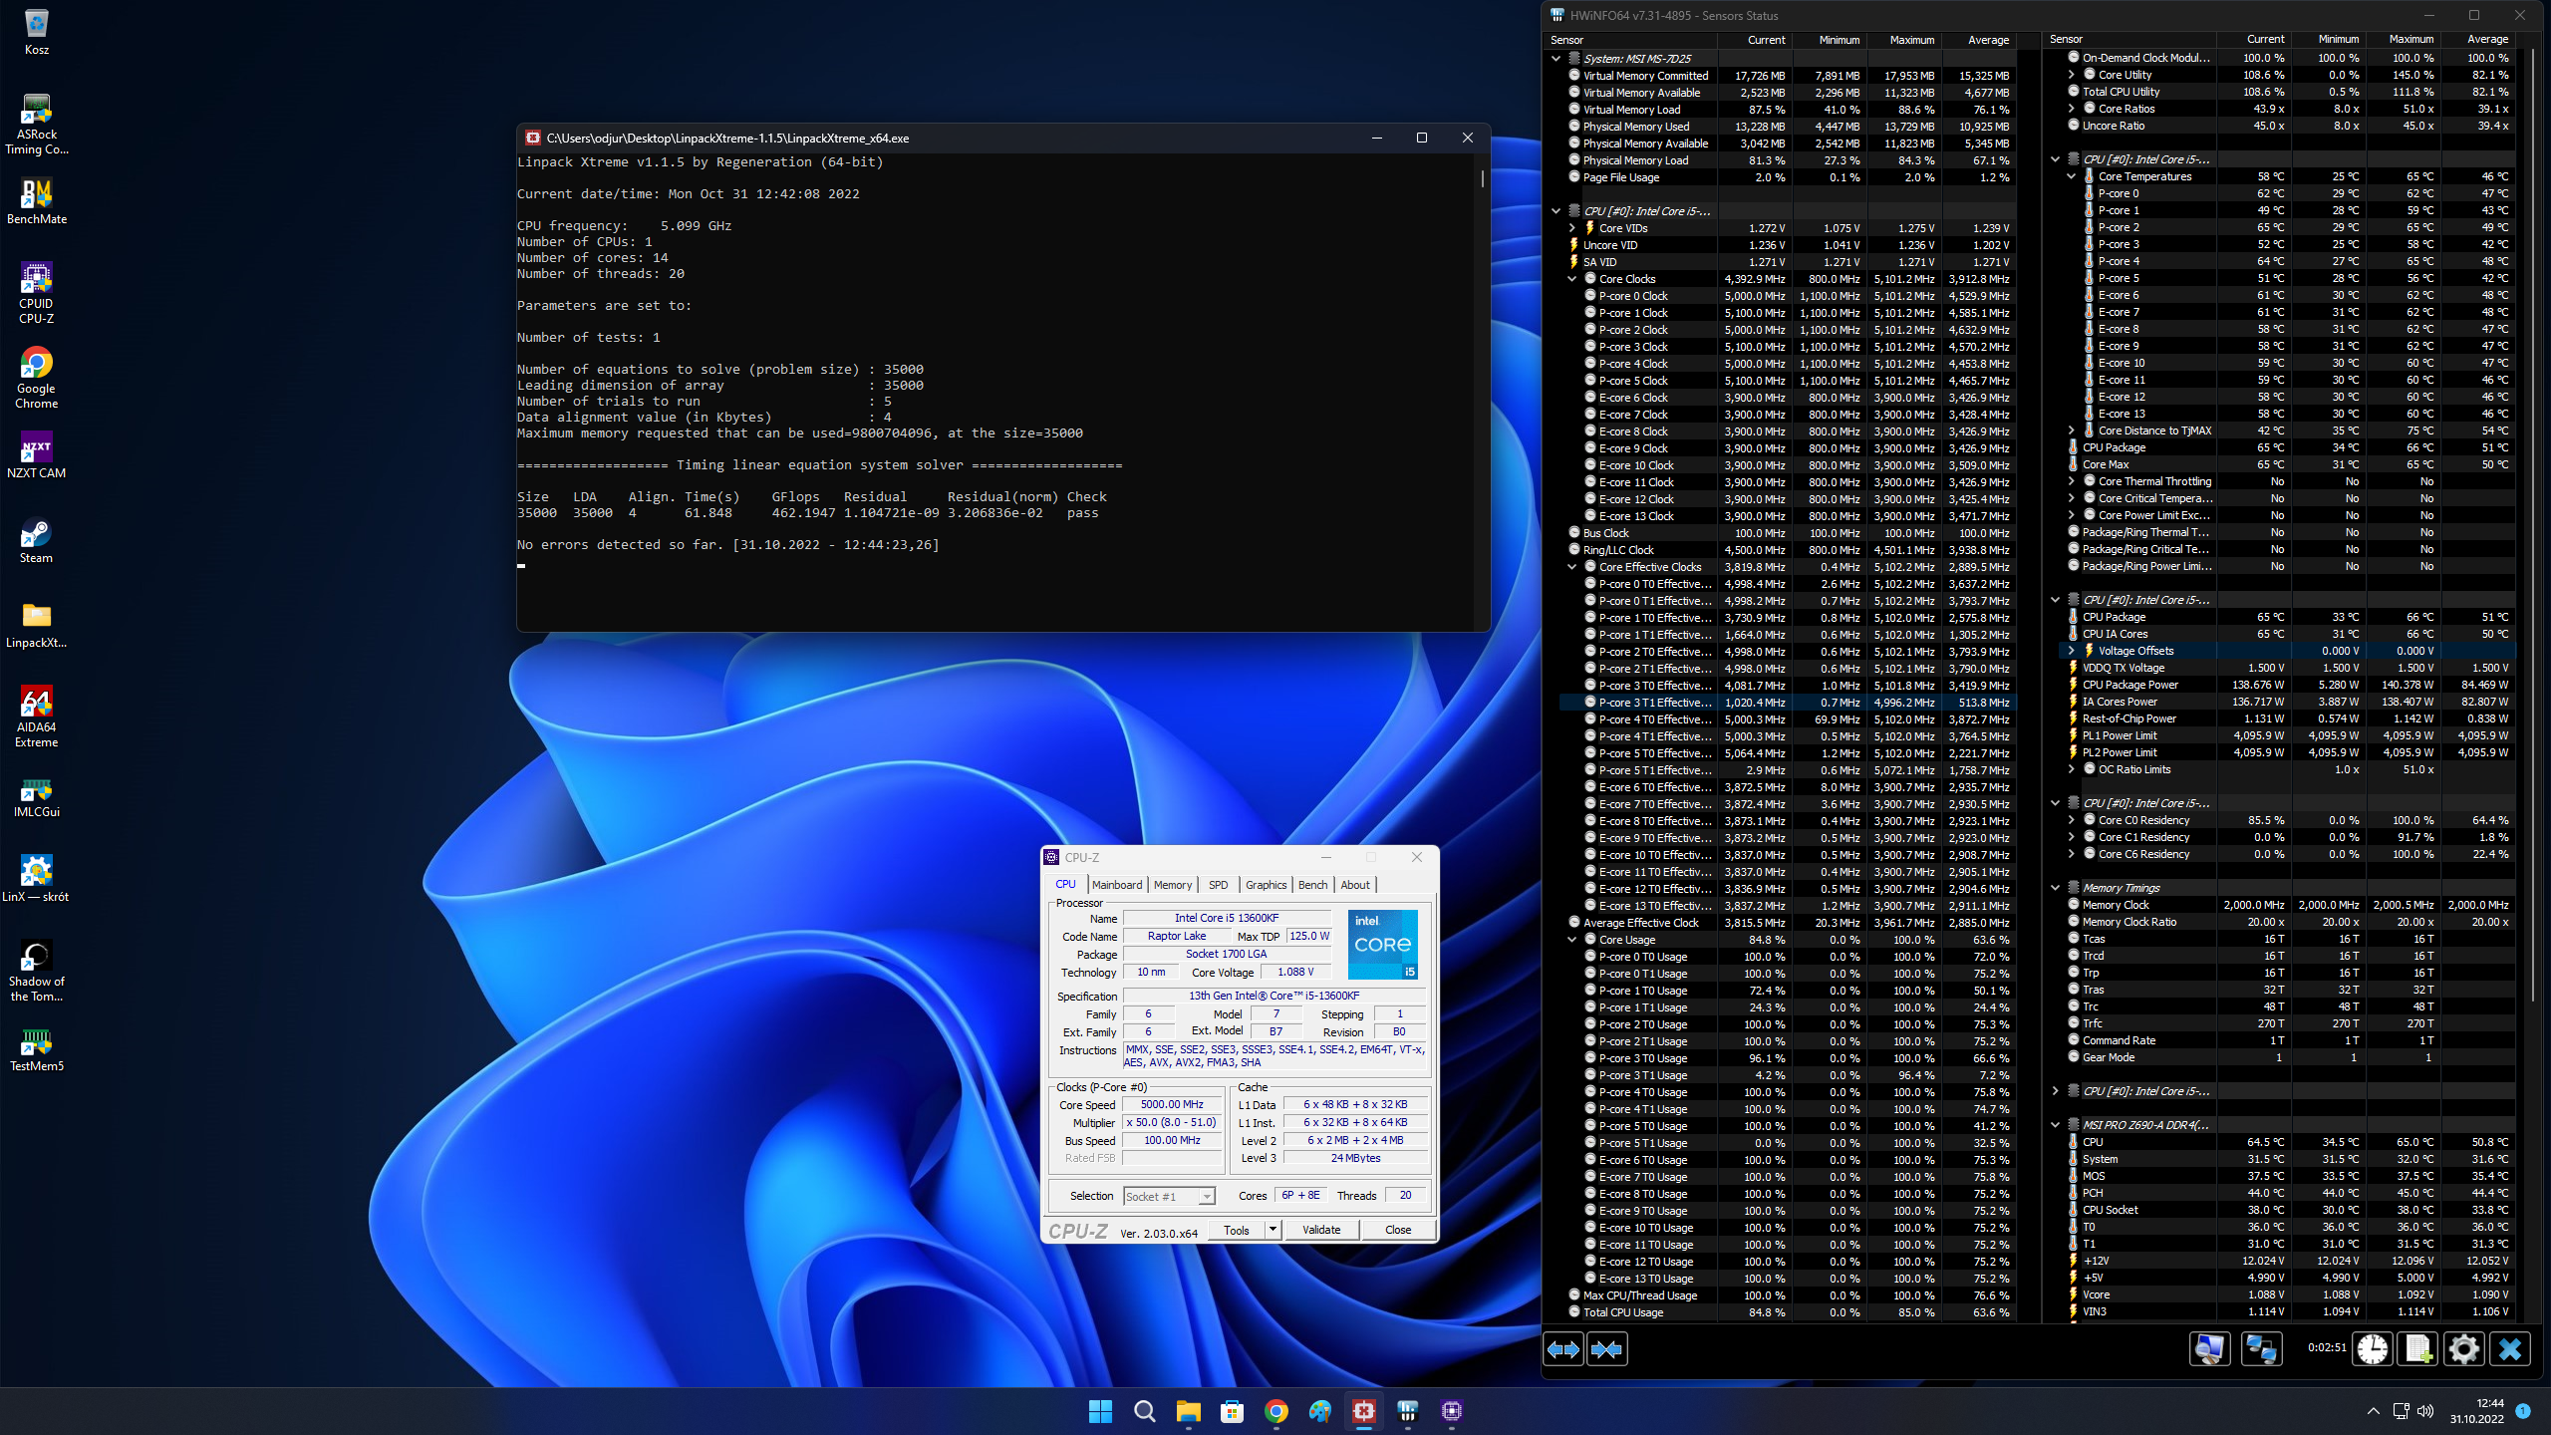Collapse Core Effective Clocks tree
This screenshot has height=1435, width=2551.
tap(1572, 567)
